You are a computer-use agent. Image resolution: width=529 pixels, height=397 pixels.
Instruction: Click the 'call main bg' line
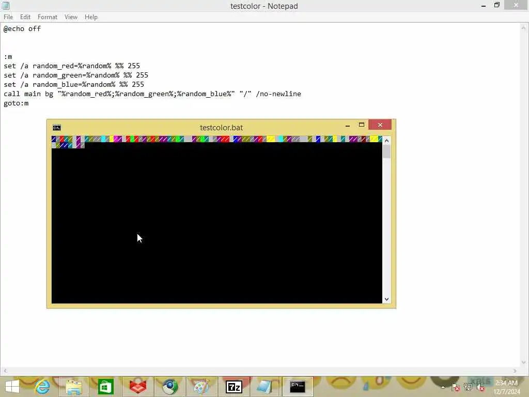(152, 94)
